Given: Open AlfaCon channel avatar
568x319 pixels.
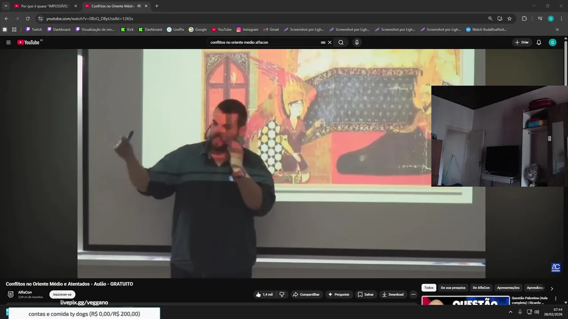Looking at the screenshot, I should point(11,295).
